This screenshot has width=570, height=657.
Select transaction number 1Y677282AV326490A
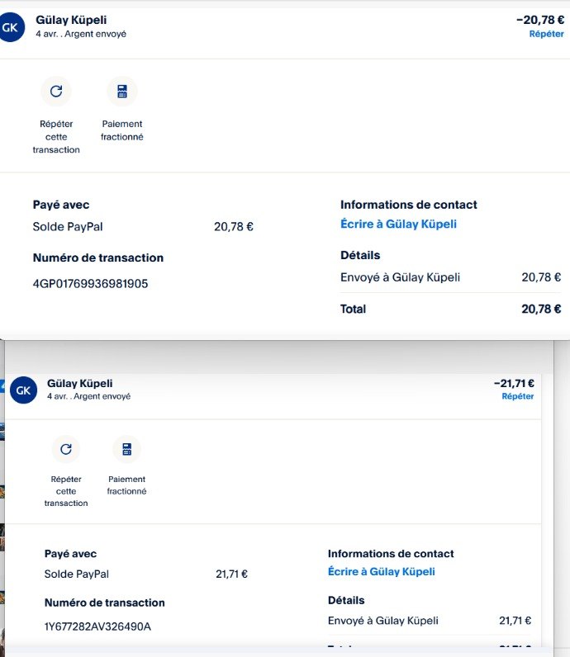click(x=97, y=626)
